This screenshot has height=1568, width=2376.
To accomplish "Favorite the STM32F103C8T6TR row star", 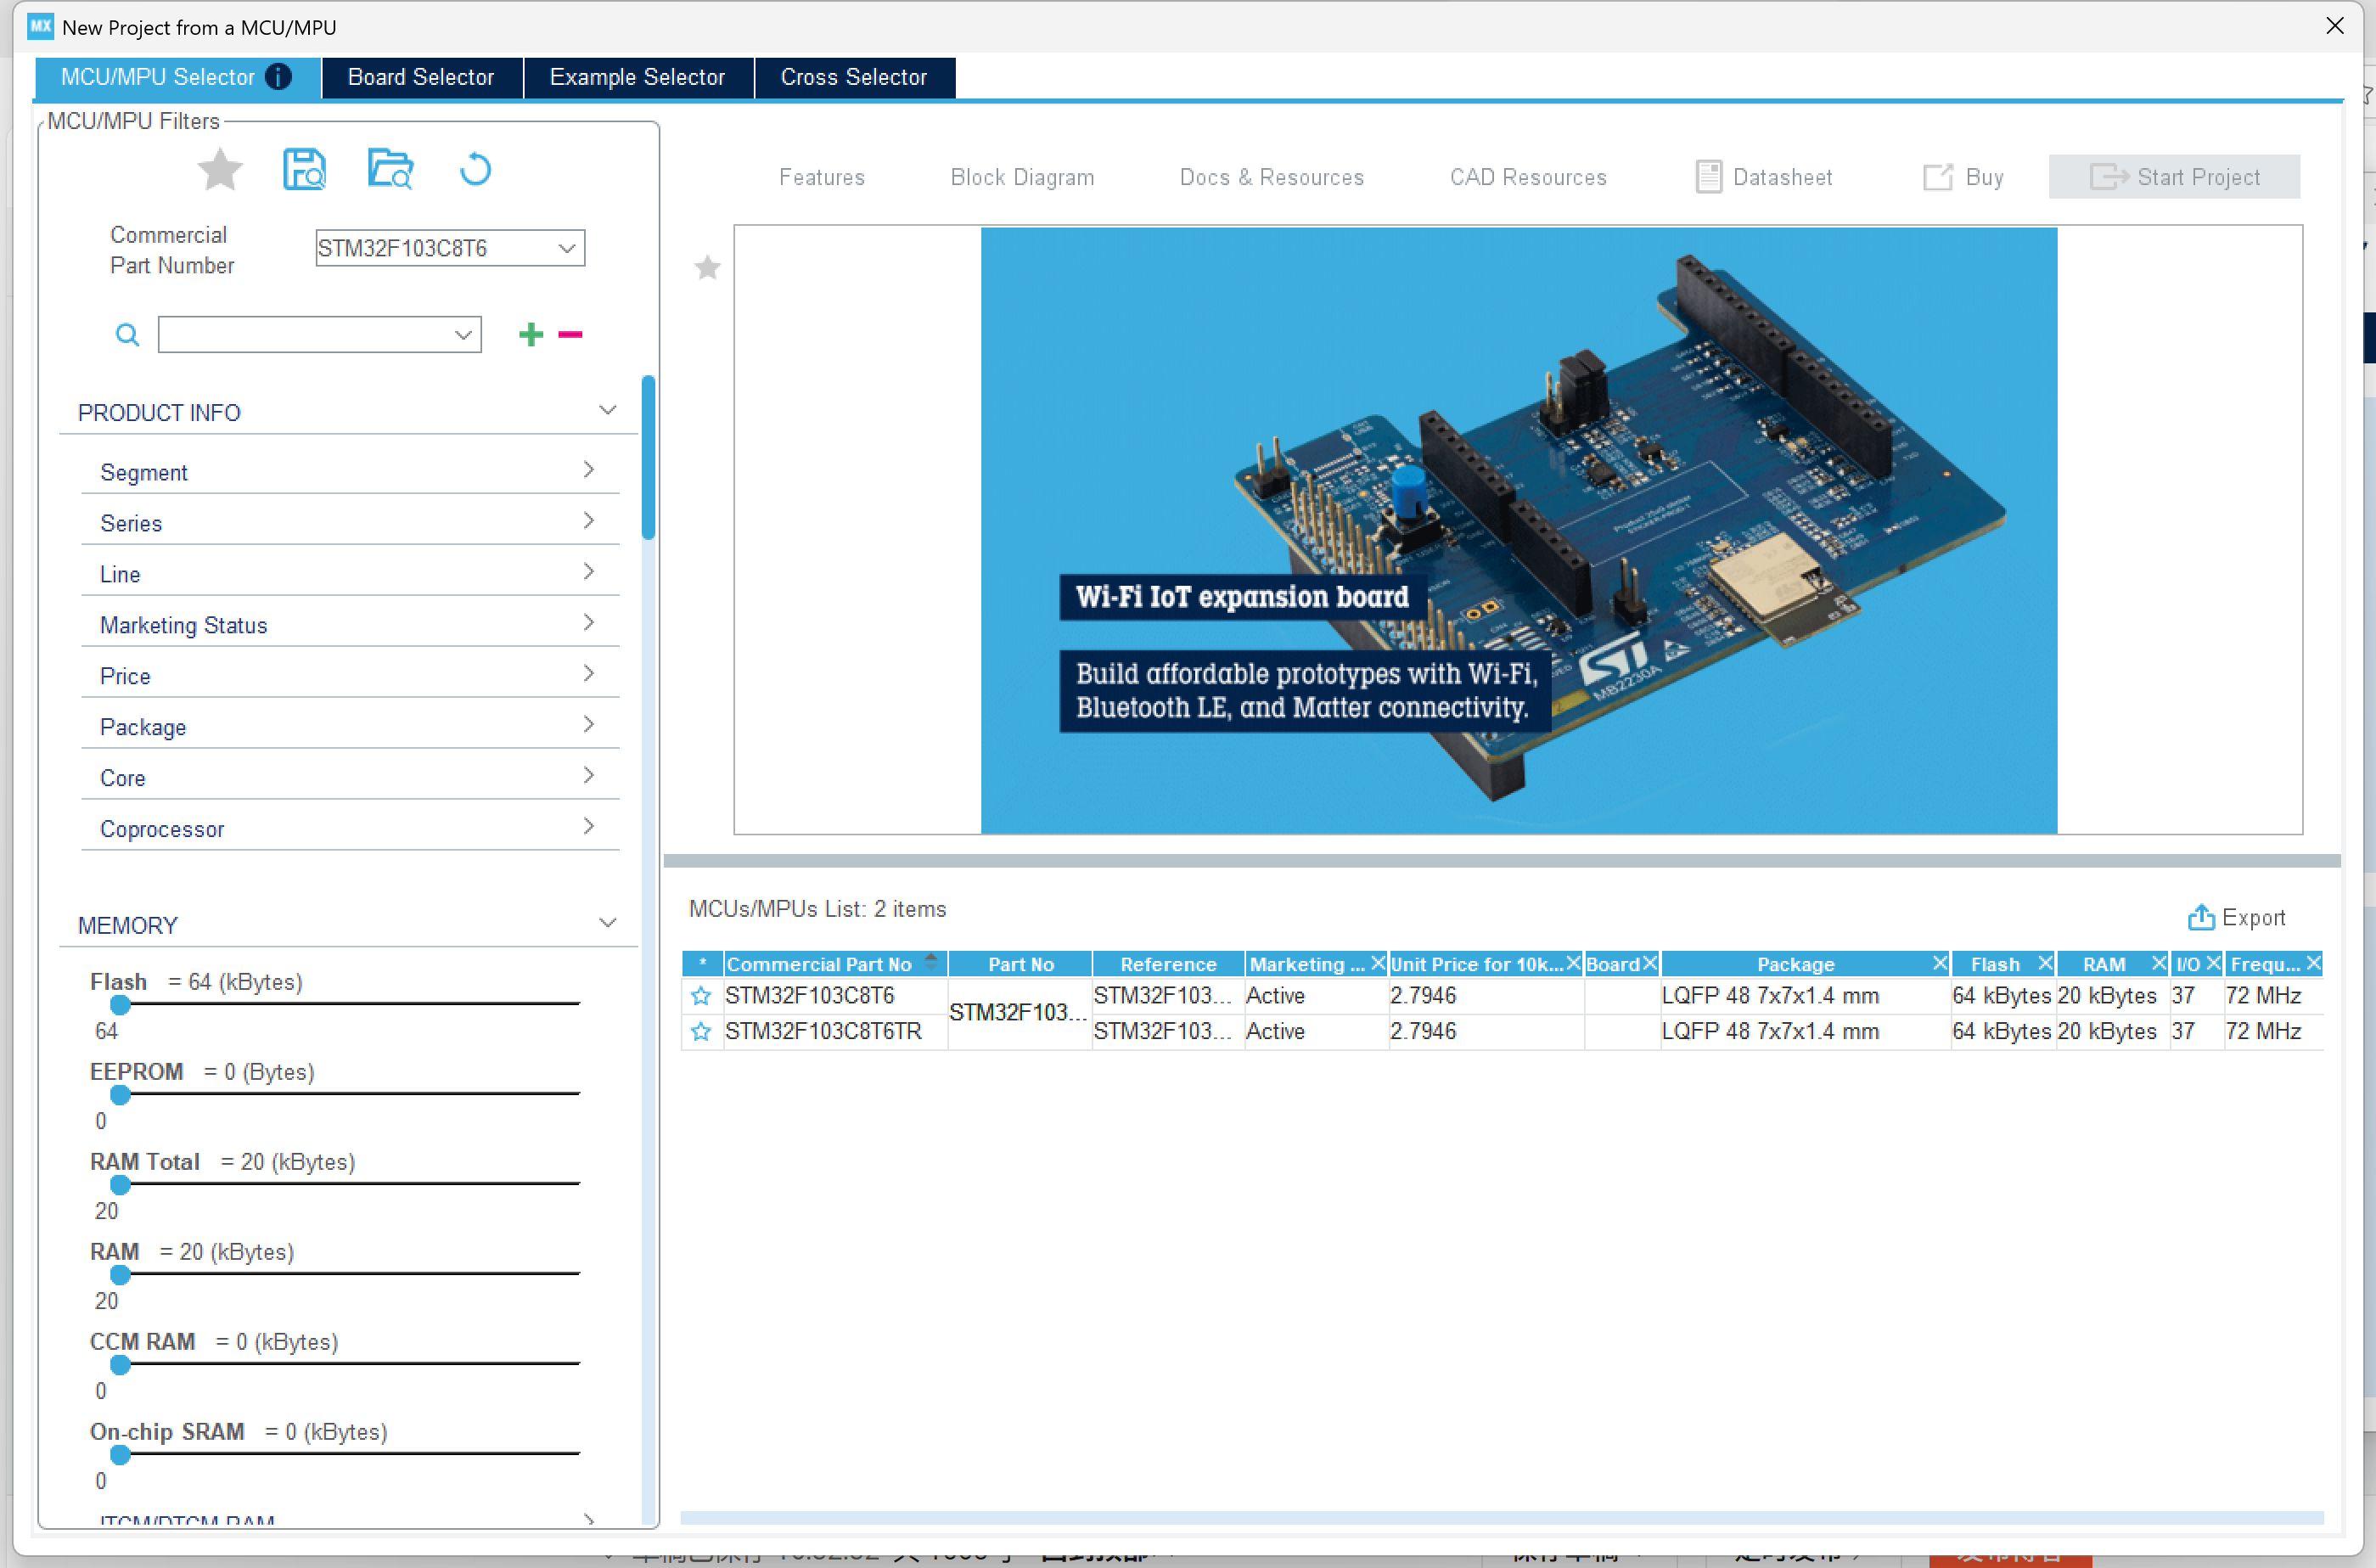I will pyautogui.click(x=701, y=1031).
